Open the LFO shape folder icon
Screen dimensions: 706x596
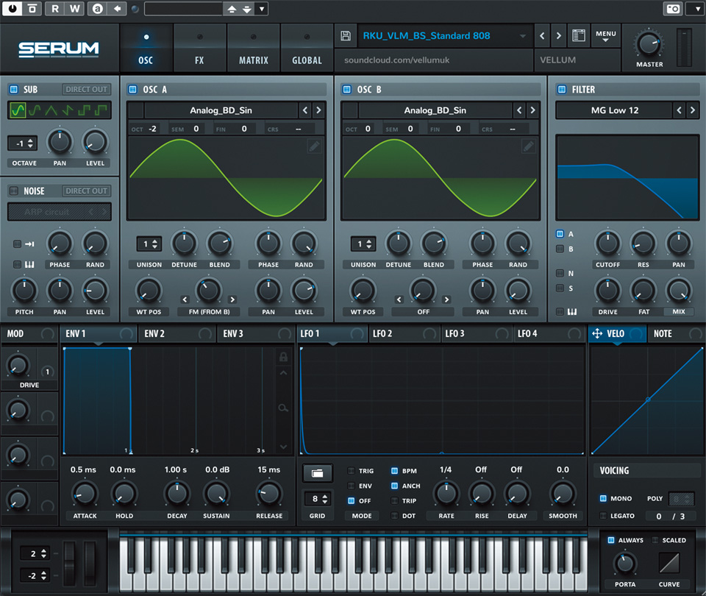318,473
